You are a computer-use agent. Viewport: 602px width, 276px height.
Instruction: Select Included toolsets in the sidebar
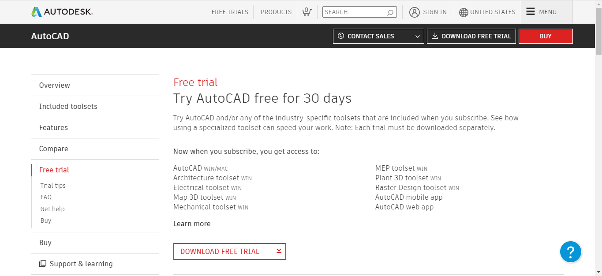tap(68, 106)
